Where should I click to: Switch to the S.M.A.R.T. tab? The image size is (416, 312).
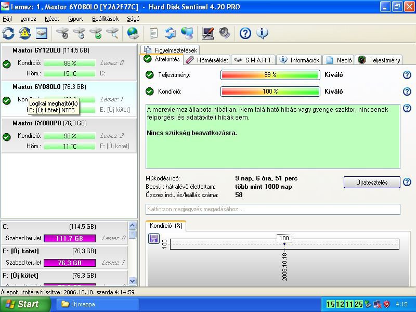pyautogui.click(x=253, y=60)
